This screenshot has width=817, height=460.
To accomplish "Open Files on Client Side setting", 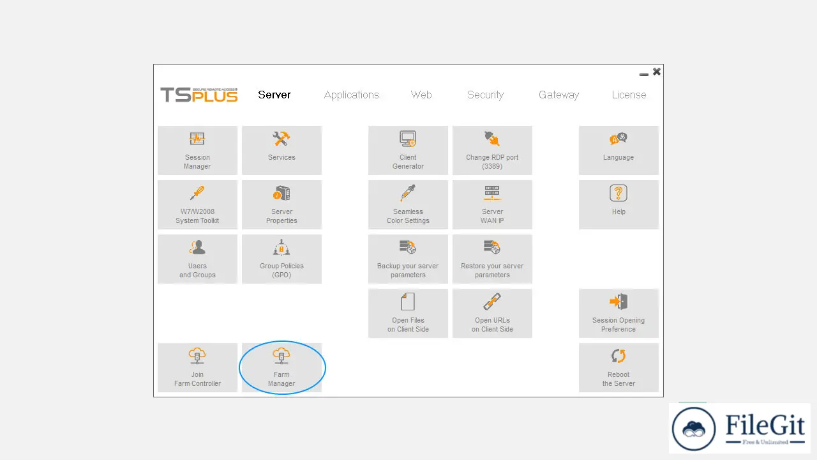I will (x=408, y=313).
